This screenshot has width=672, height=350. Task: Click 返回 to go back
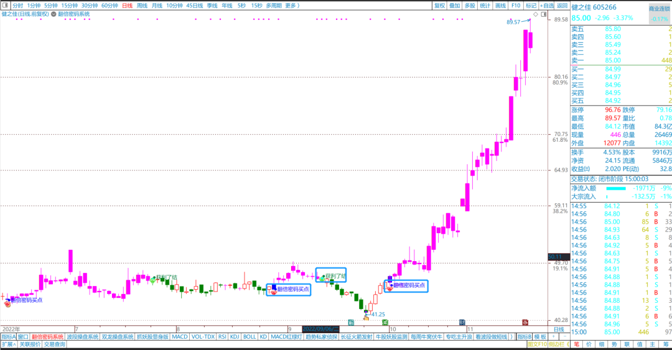click(x=562, y=6)
